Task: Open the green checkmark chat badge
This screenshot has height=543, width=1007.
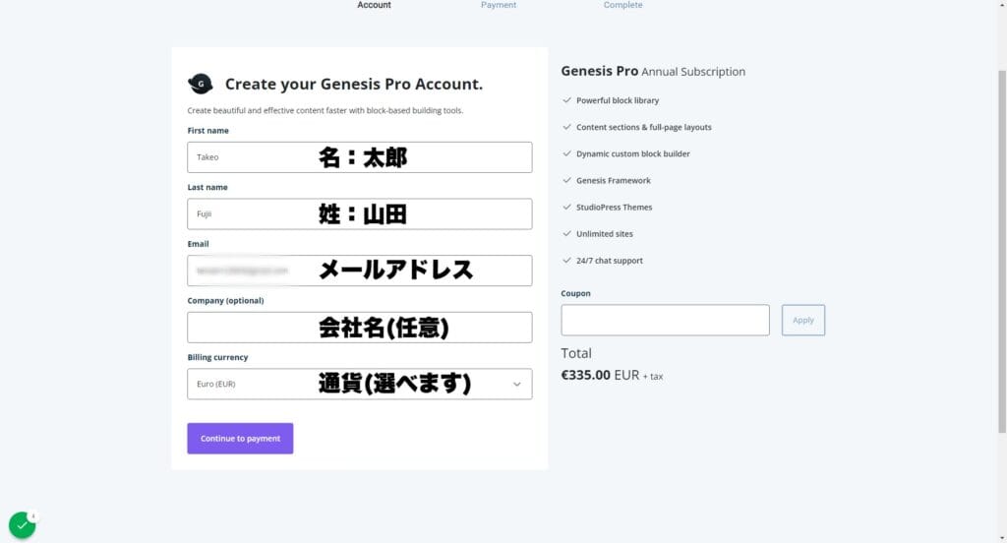Action: 22,525
